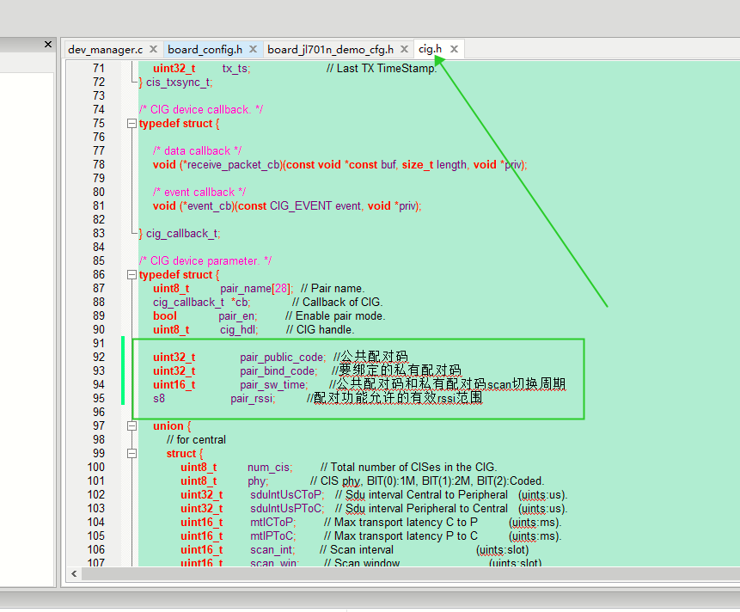Click the cig_callback_t name on line 83
The width and height of the screenshot is (740, 612).
tap(183, 234)
